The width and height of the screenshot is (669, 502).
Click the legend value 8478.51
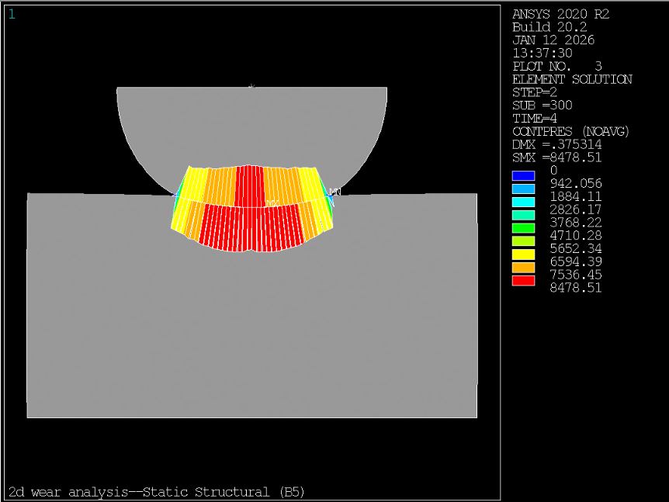[x=576, y=288]
